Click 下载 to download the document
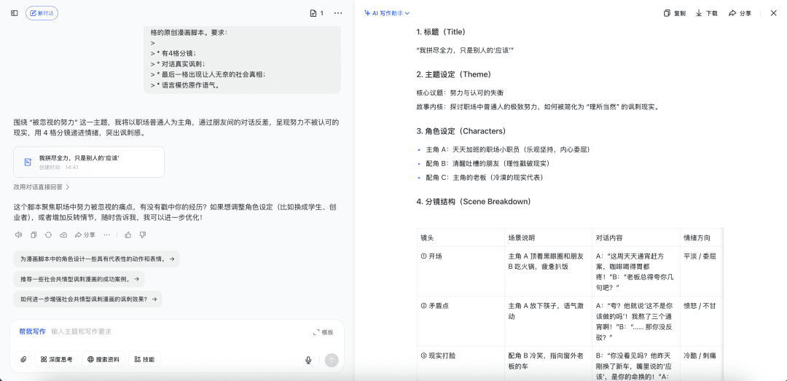The image size is (787, 381). [706, 13]
